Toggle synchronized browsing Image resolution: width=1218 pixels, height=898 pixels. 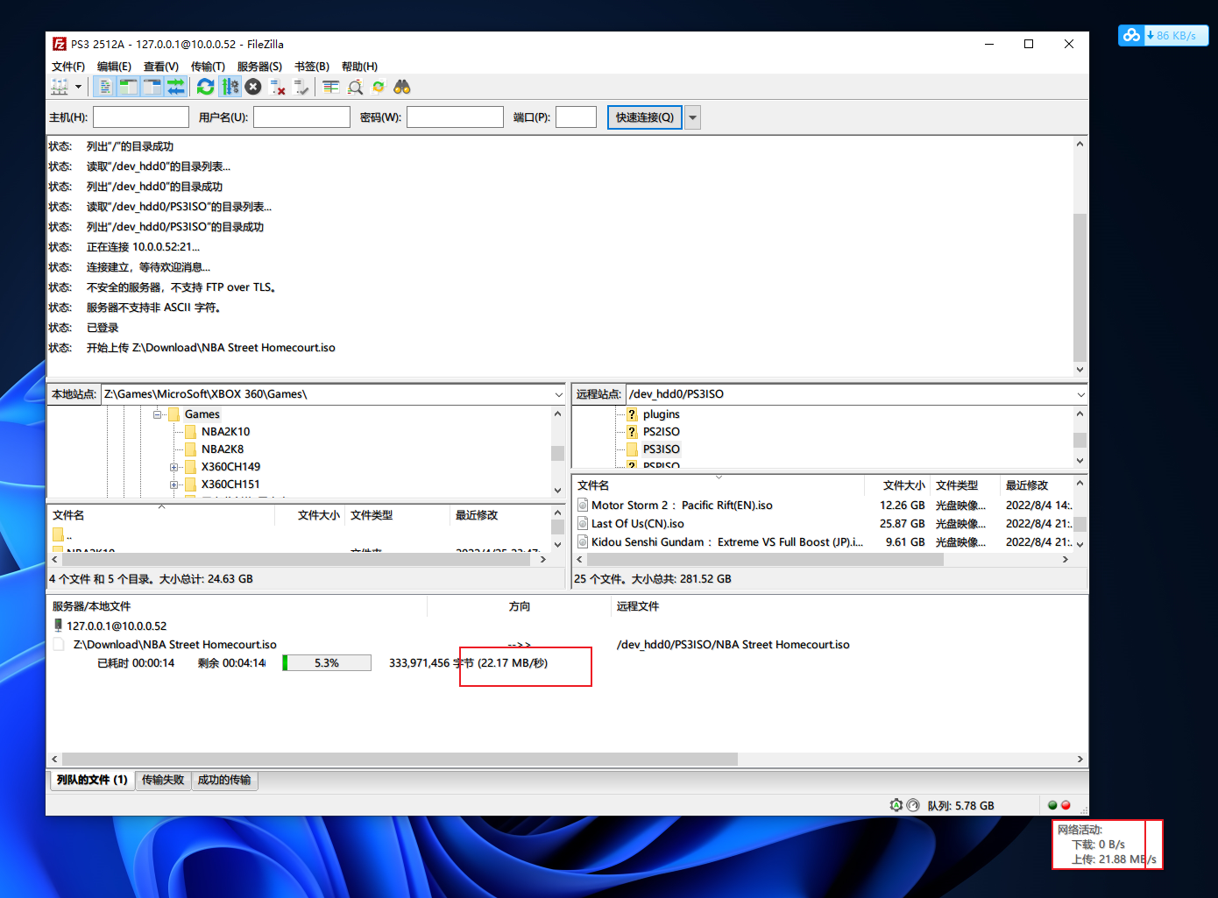click(379, 87)
